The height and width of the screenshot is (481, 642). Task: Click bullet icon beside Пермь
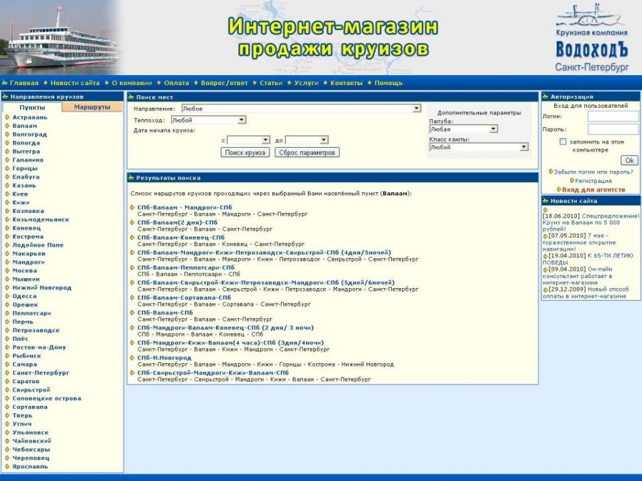pos(7,322)
